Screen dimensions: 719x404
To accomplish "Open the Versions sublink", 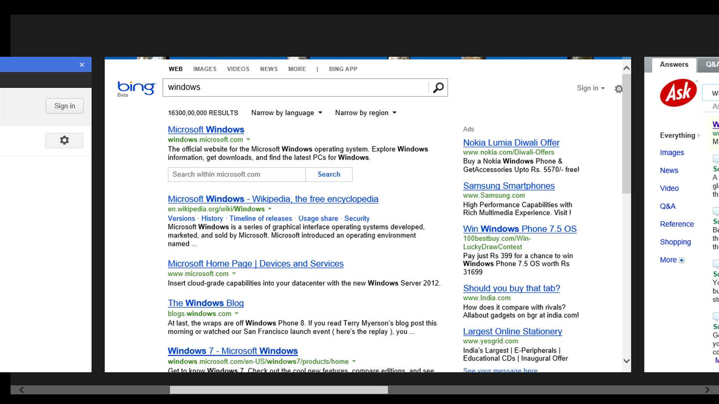I will pos(181,218).
